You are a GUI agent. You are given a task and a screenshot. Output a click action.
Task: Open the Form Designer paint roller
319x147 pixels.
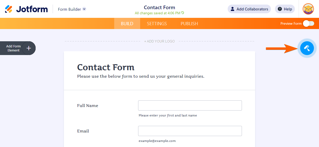307,48
